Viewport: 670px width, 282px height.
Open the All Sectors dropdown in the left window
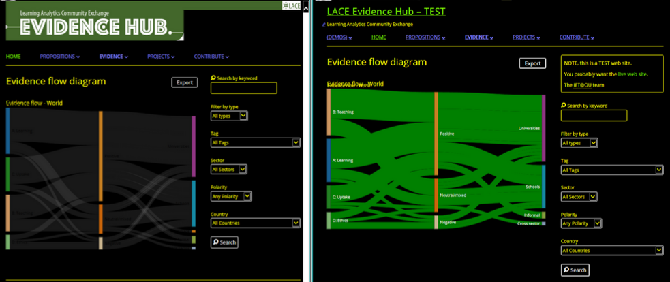[229, 170]
